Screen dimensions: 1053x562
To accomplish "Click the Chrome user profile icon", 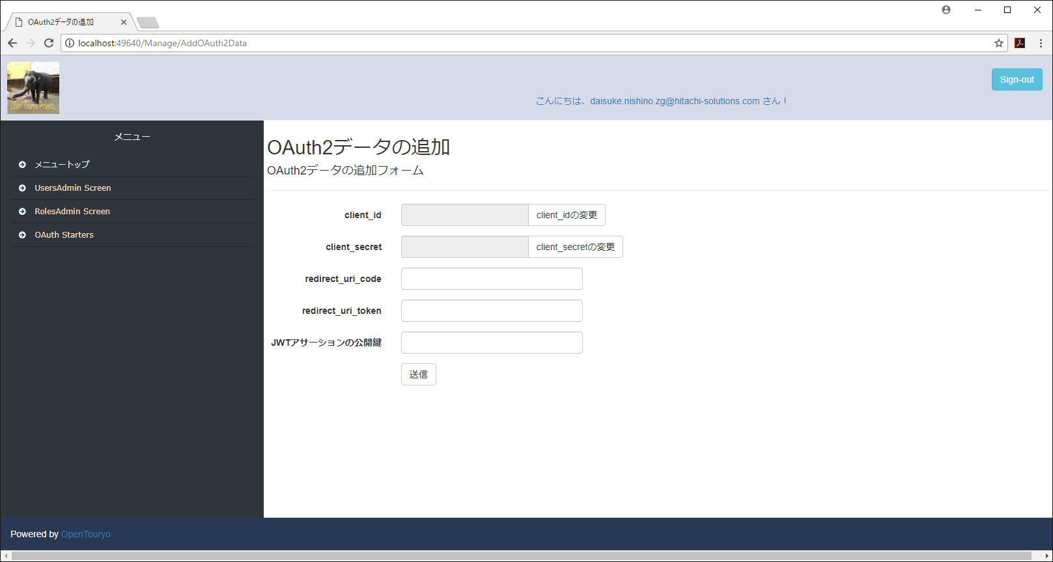I will (x=946, y=10).
